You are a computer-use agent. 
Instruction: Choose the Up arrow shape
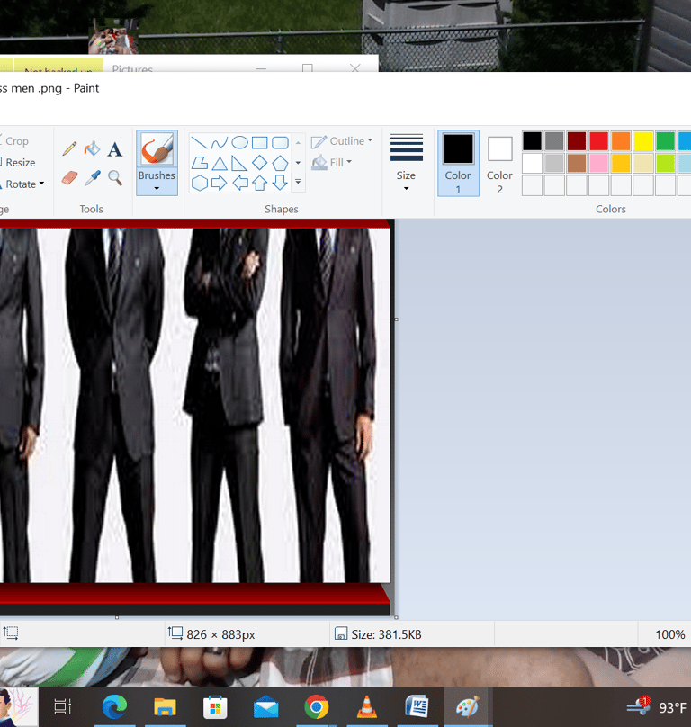click(260, 184)
